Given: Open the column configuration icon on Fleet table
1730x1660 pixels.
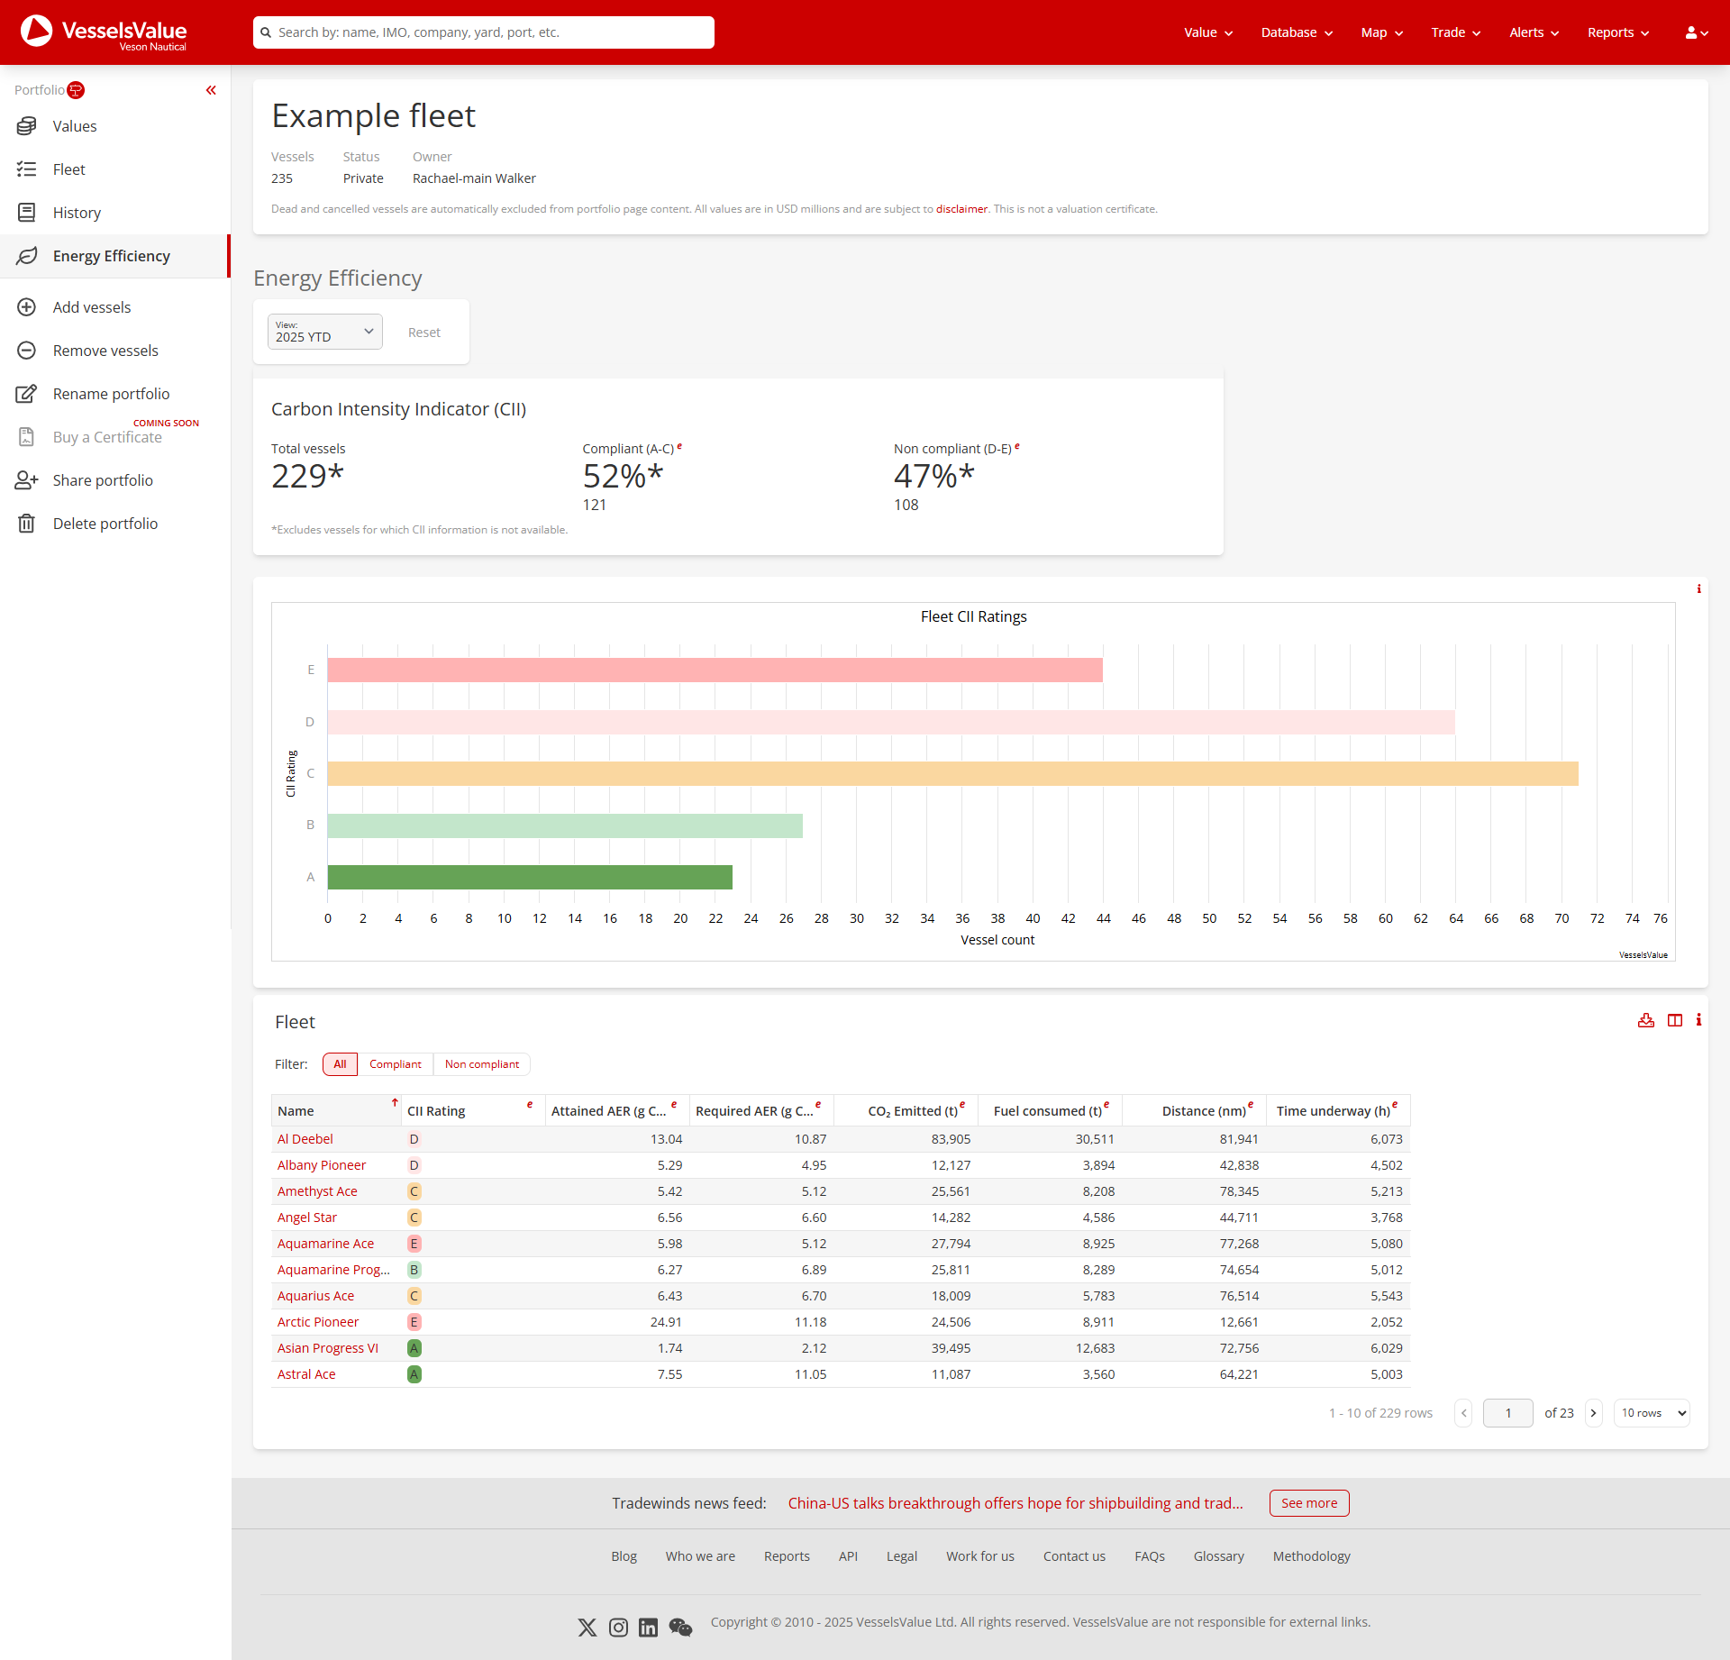Looking at the screenshot, I should point(1674,1020).
